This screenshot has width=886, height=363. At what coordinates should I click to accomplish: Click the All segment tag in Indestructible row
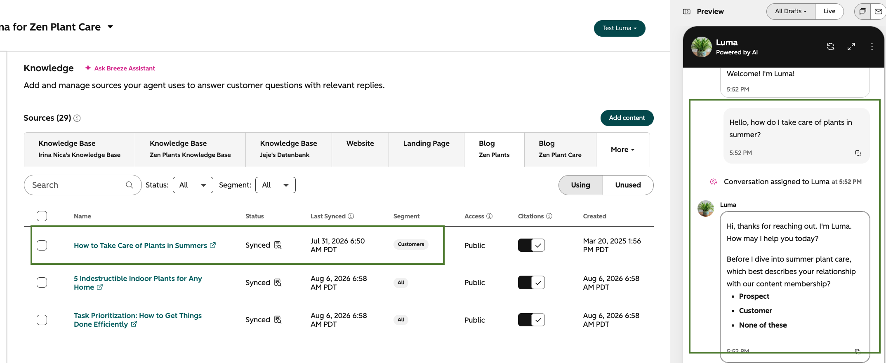pos(401,283)
